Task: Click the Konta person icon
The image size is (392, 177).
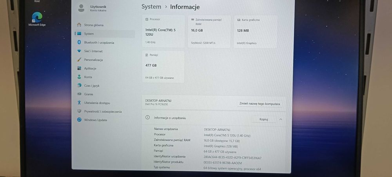Action: (x=79, y=77)
